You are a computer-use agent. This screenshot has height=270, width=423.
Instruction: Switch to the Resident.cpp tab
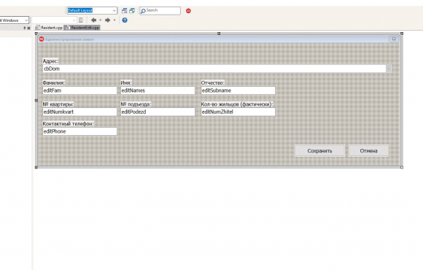[49, 28]
